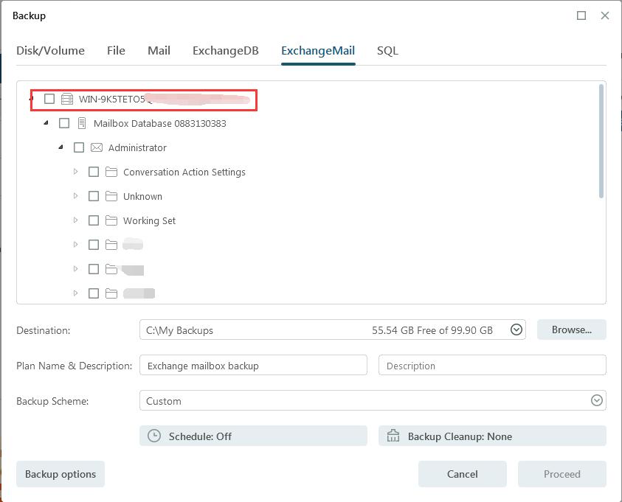The image size is (622, 502).
Task: Click the server icon beside WIN-9K5TETO5
Action: click(67, 99)
